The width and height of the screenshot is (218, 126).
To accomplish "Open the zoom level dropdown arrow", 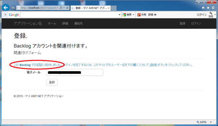I will 211,122.
